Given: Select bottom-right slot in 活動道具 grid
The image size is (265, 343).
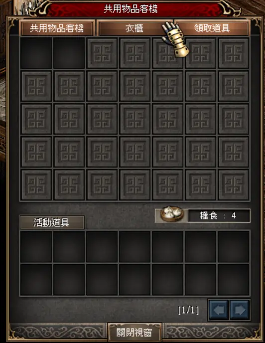Looking at the screenshot, I should pos(234,280).
